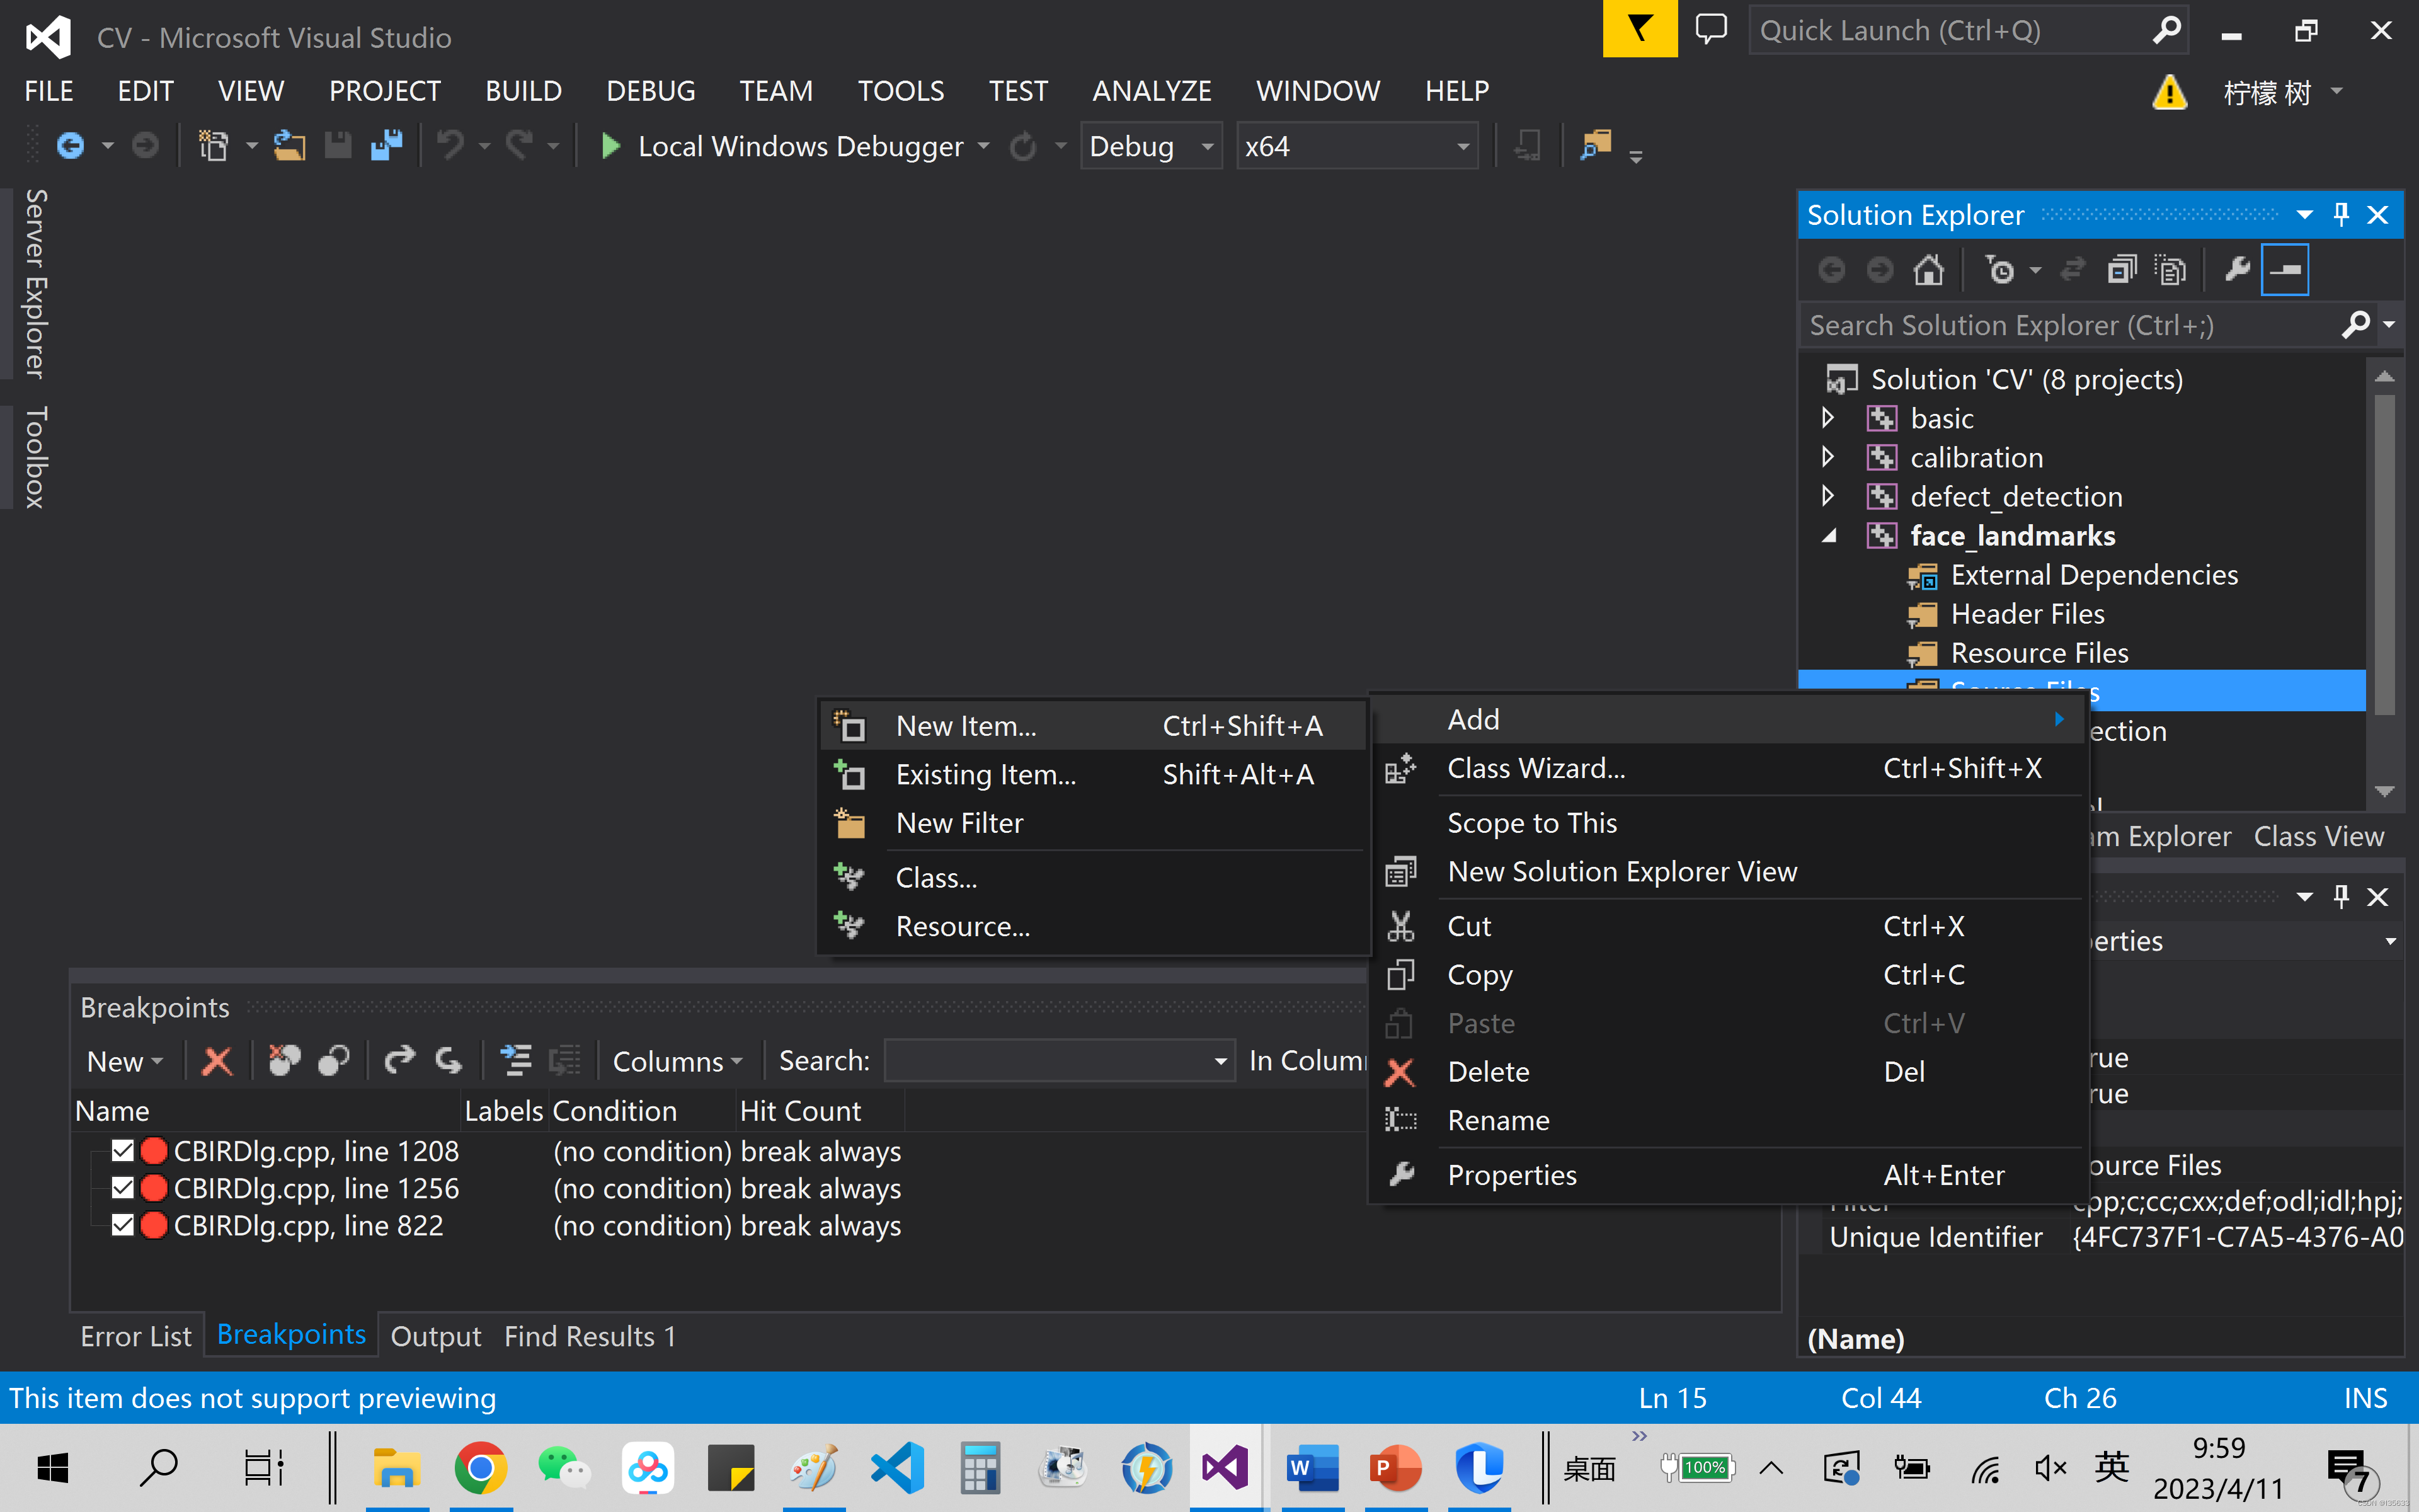Click the Properties wrench icon in Solution Explorer toolbar
The height and width of the screenshot is (1512, 2419).
[x=2237, y=270]
